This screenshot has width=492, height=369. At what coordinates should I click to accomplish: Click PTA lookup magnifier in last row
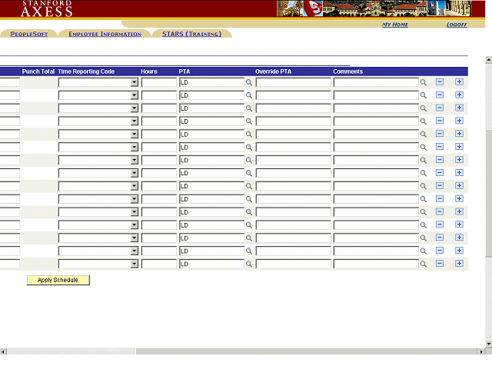click(x=248, y=264)
